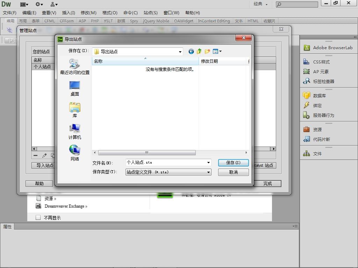This screenshot has width=358, height=268.
Task: Open 绑定 panel
Action: tap(312, 105)
